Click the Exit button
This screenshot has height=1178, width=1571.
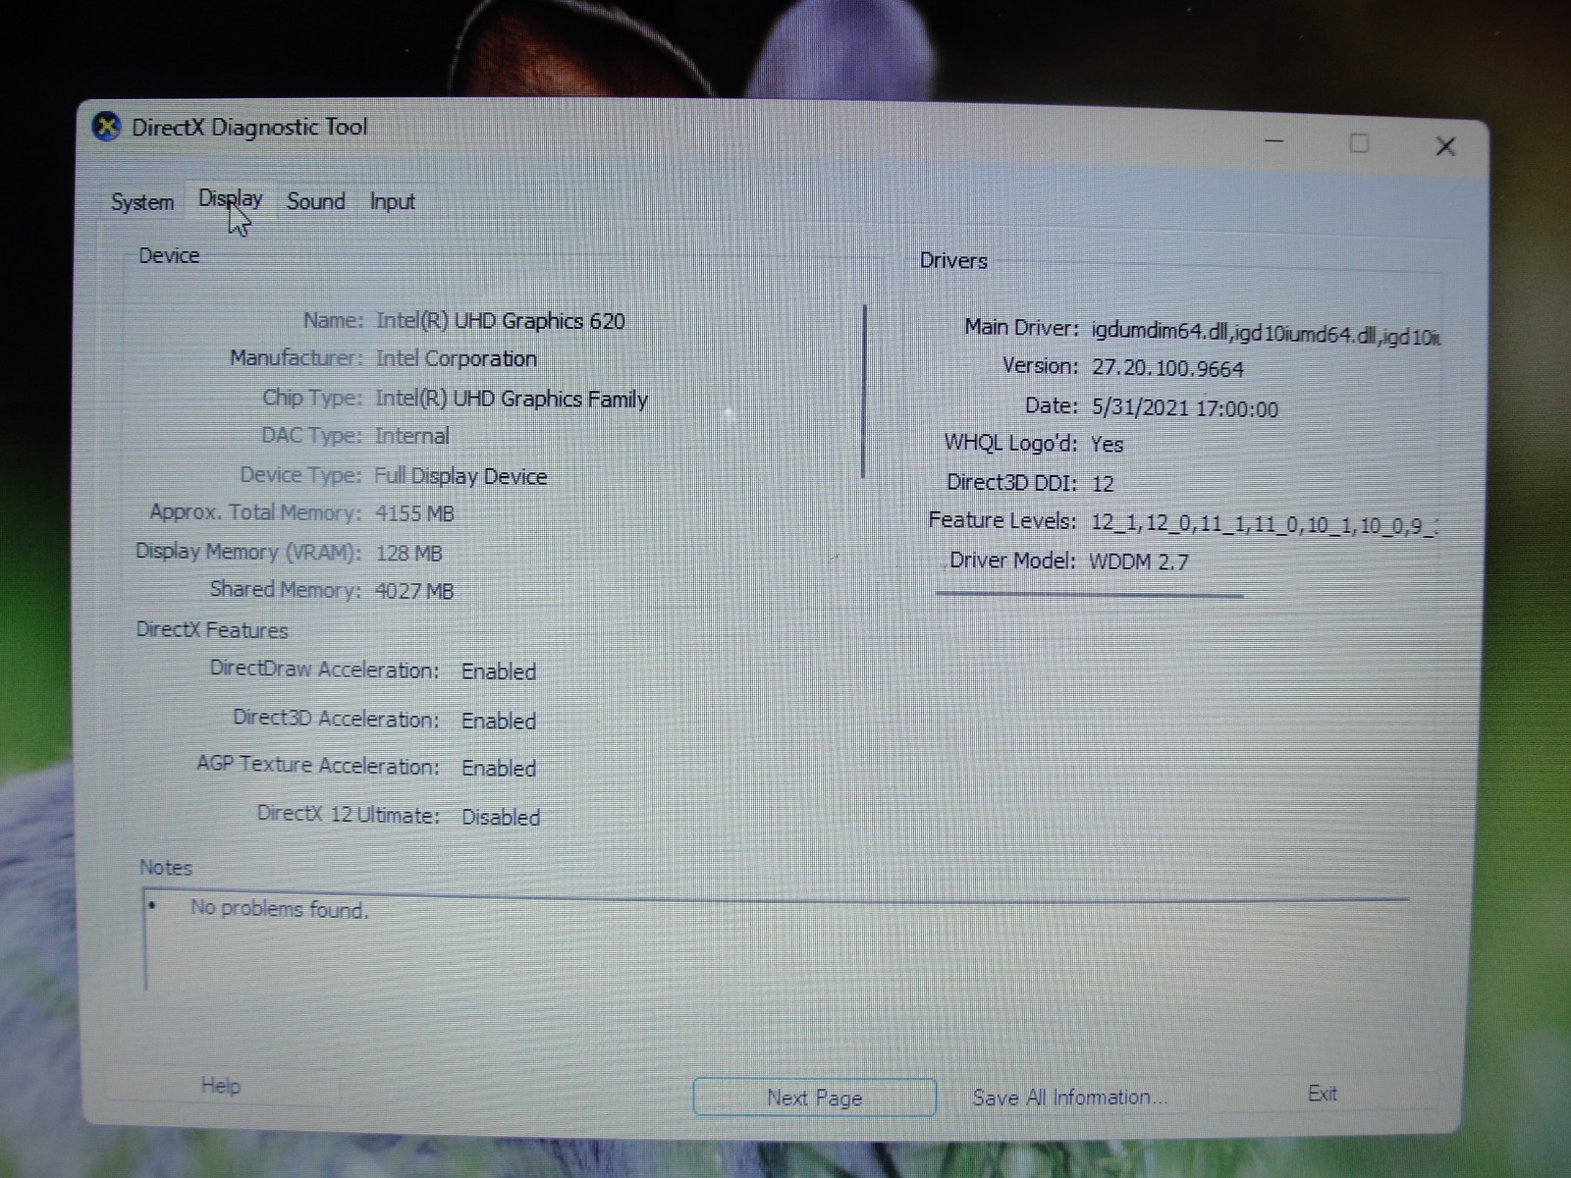click(x=1322, y=1094)
